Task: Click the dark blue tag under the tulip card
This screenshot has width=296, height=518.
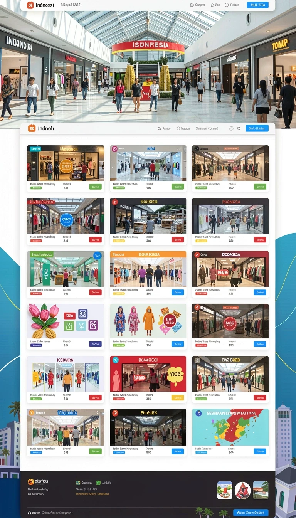Action: click(x=36, y=345)
